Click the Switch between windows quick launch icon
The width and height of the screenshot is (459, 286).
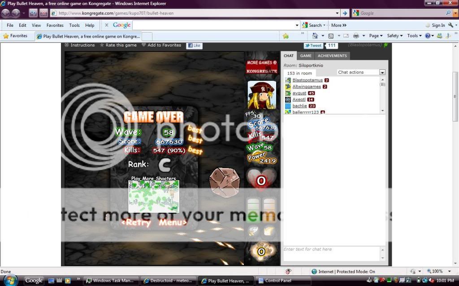(x=59, y=281)
